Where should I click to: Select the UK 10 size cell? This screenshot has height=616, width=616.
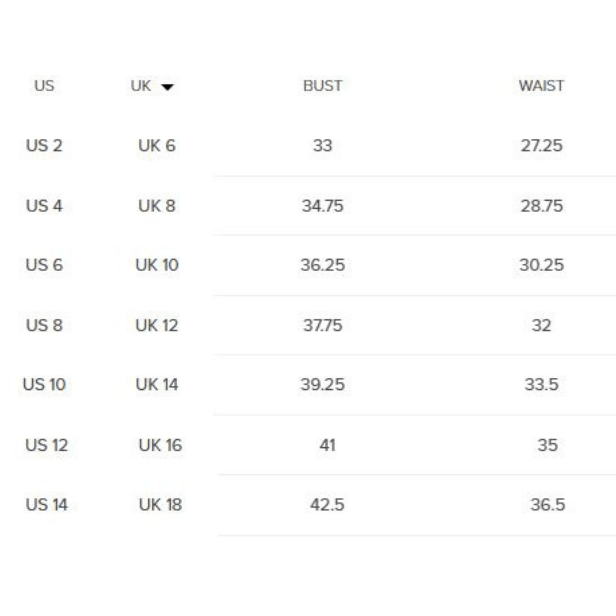[157, 265]
